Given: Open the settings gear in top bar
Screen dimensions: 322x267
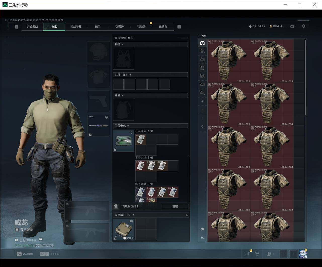Looking at the screenshot, I should (x=303, y=26).
